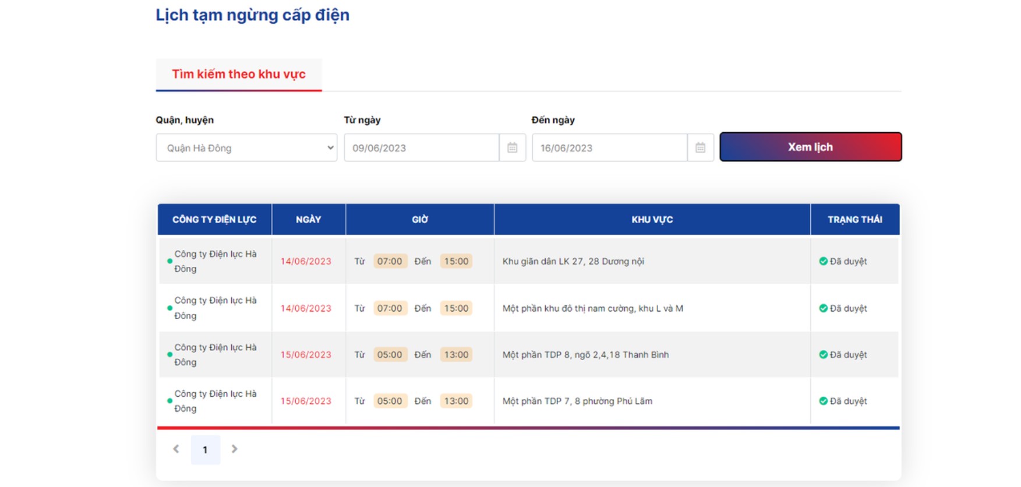1021x487 pixels.
Task: Click start time 07:00 in nam cường row
Action: tap(390, 308)
